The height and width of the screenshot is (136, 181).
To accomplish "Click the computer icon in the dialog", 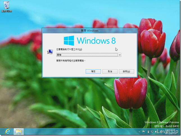I will pos(50,52).
